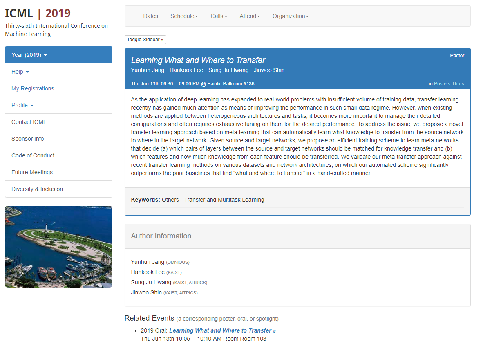
Task: Open My Registrations in sidebar
Action: [x=58, y=88]
